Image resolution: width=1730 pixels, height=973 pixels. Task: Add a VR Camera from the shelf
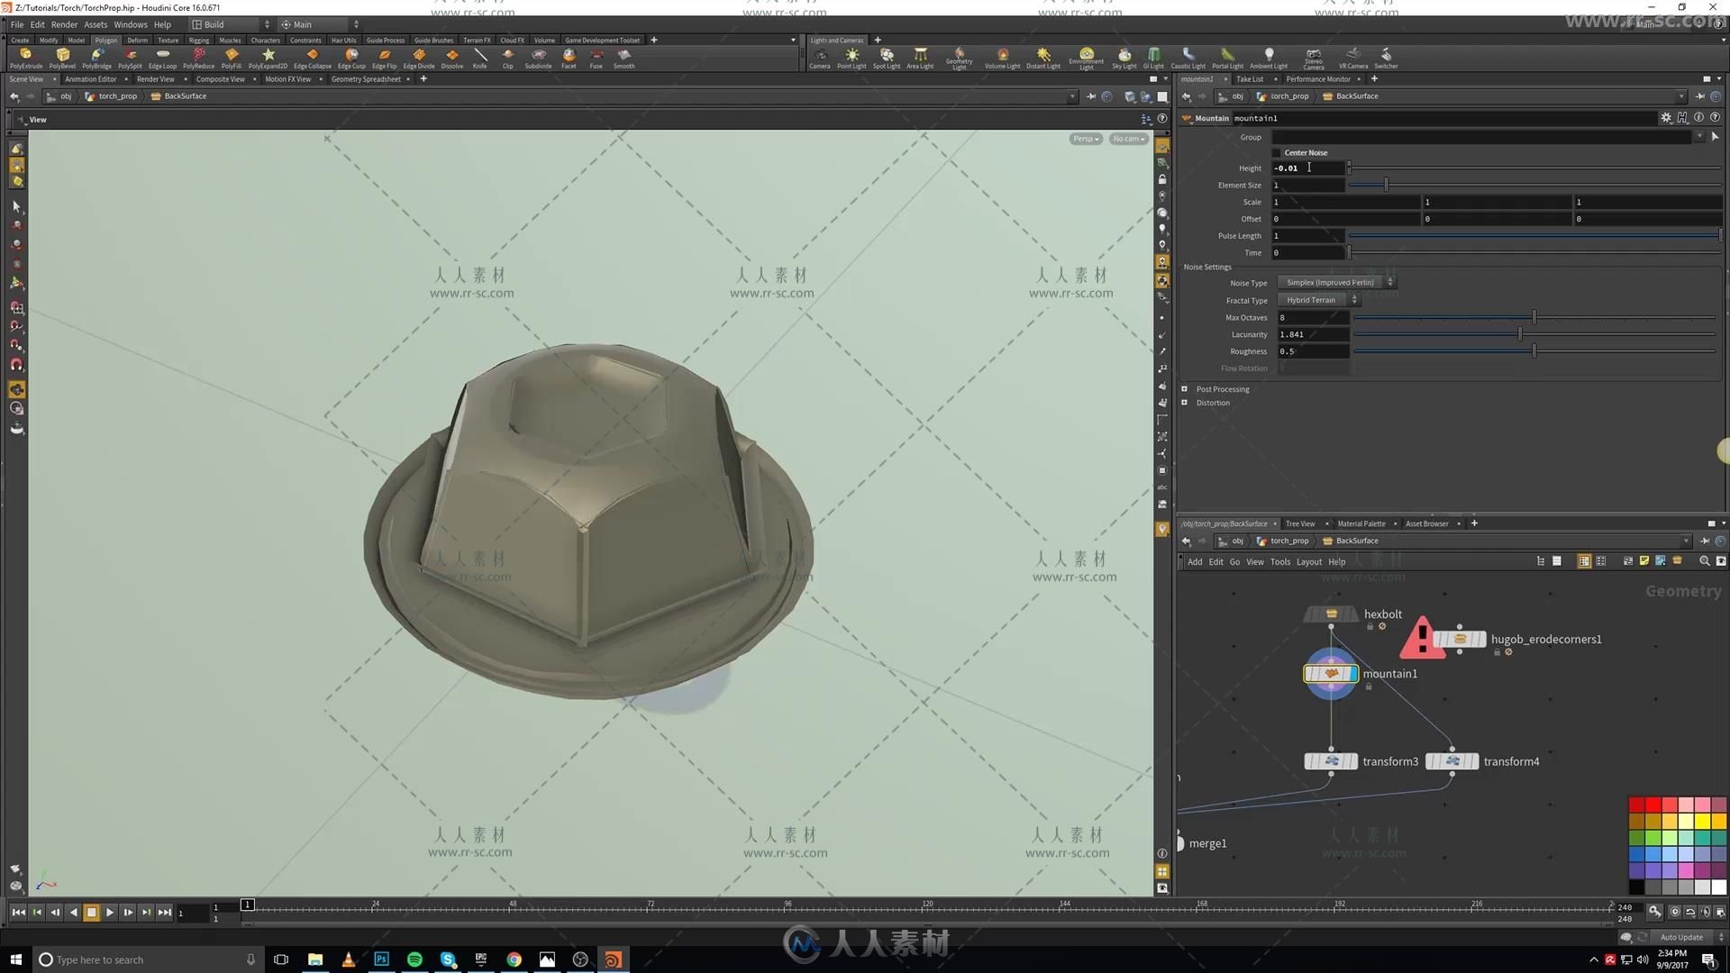[1353, 59]
